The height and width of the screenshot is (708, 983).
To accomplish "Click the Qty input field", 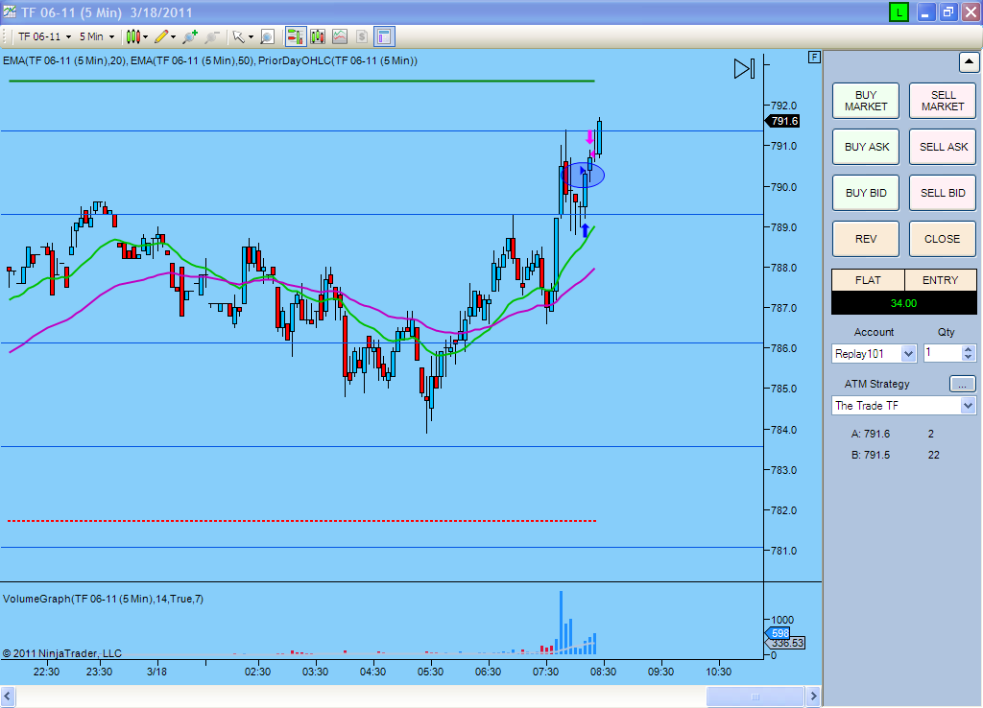I will [x=943, y=353].
